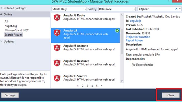This screenshot has height=102, width=182.
Task: Click the Tags angular angularjs SPA line
Action: click(x=143, y=55)
